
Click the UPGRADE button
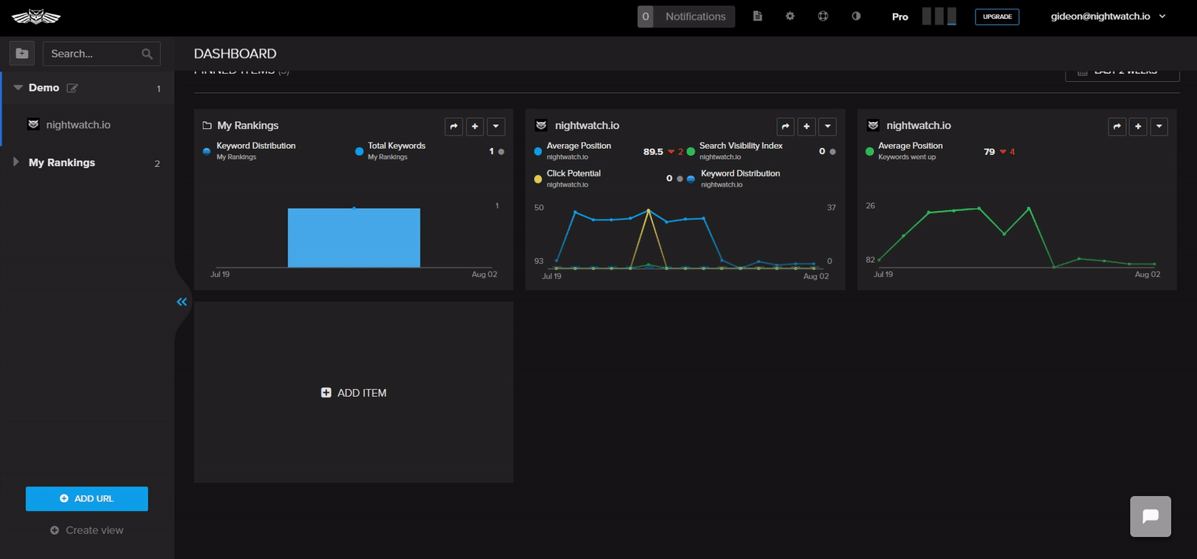point(997,17)
